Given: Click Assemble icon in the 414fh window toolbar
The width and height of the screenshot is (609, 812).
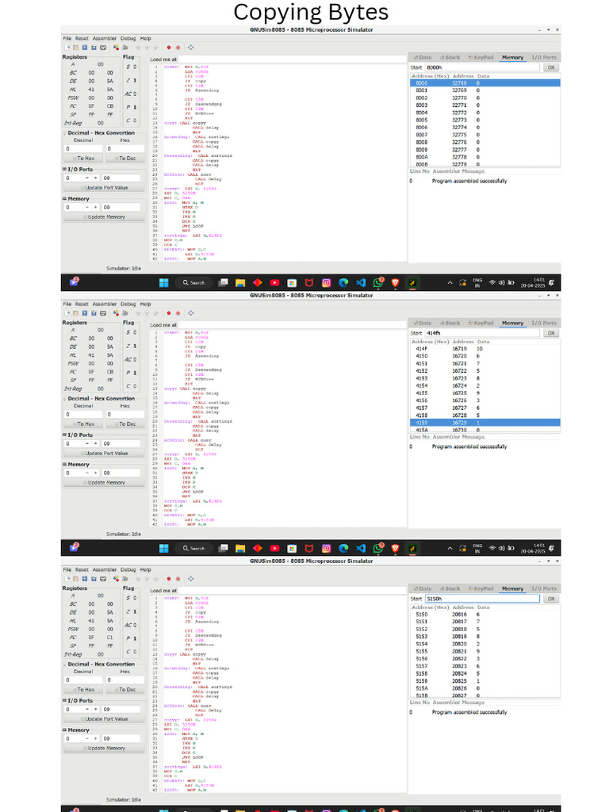Looking at the screenshot, I should tap(116, 313).
